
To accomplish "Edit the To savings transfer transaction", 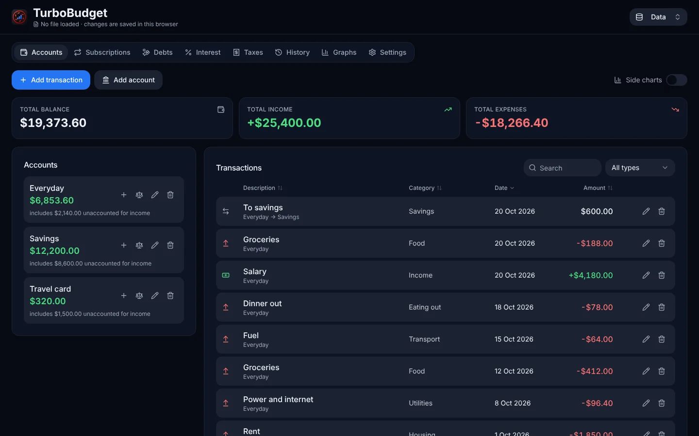I will click(646, 211).
